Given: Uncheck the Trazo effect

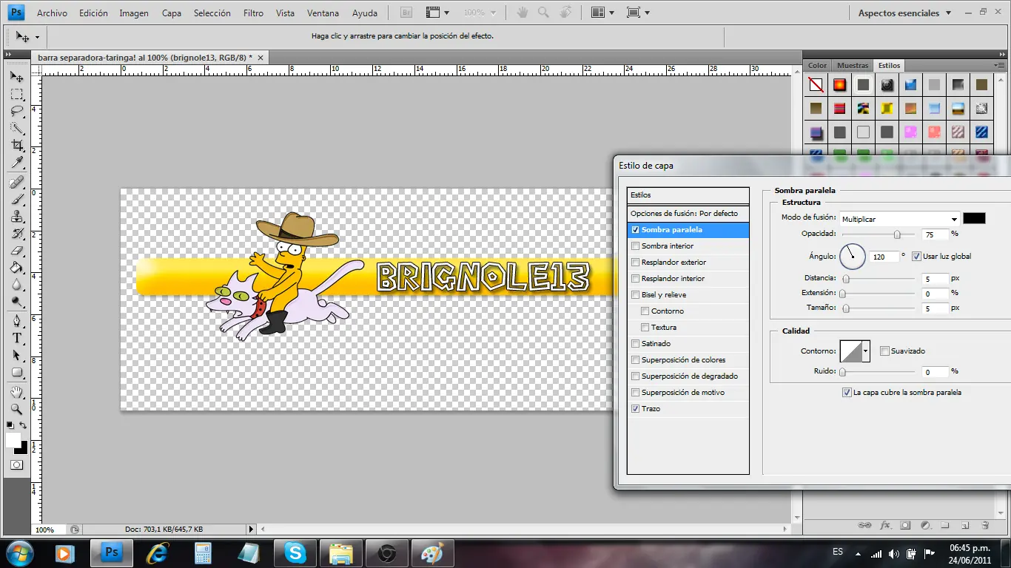Looking at the screenshot, I should click(x=635, y=409).
